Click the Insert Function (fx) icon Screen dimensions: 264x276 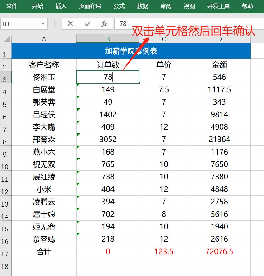pos(105,24)
